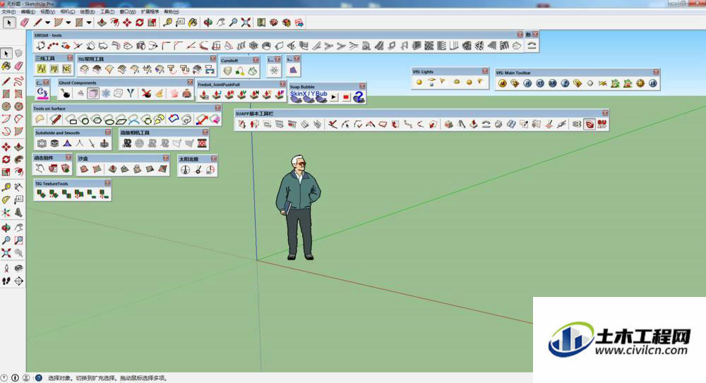This screenshot has height=383, width=706.
Task: Expand the pencil line tool dropdown arrow
Action: tap(47, 23)
